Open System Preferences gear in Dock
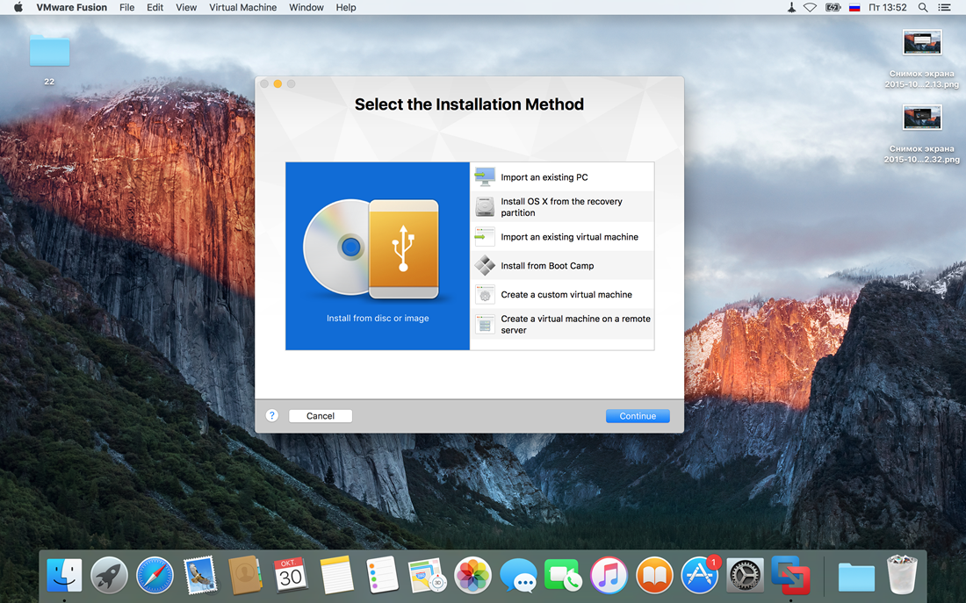Screen dimensions: 966x603 point(745,576)
